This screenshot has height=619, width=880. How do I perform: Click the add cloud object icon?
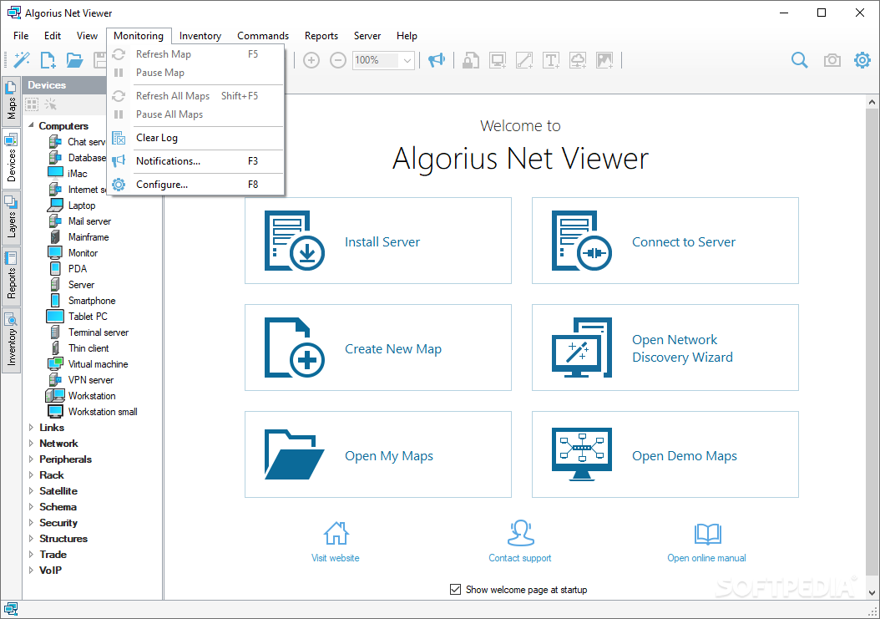coord(578,60)
